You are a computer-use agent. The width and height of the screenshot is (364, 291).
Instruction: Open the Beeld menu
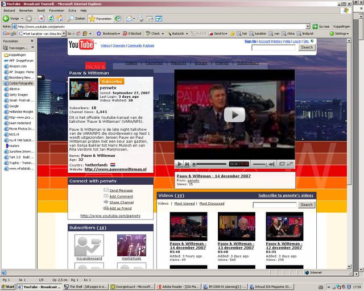41,10
